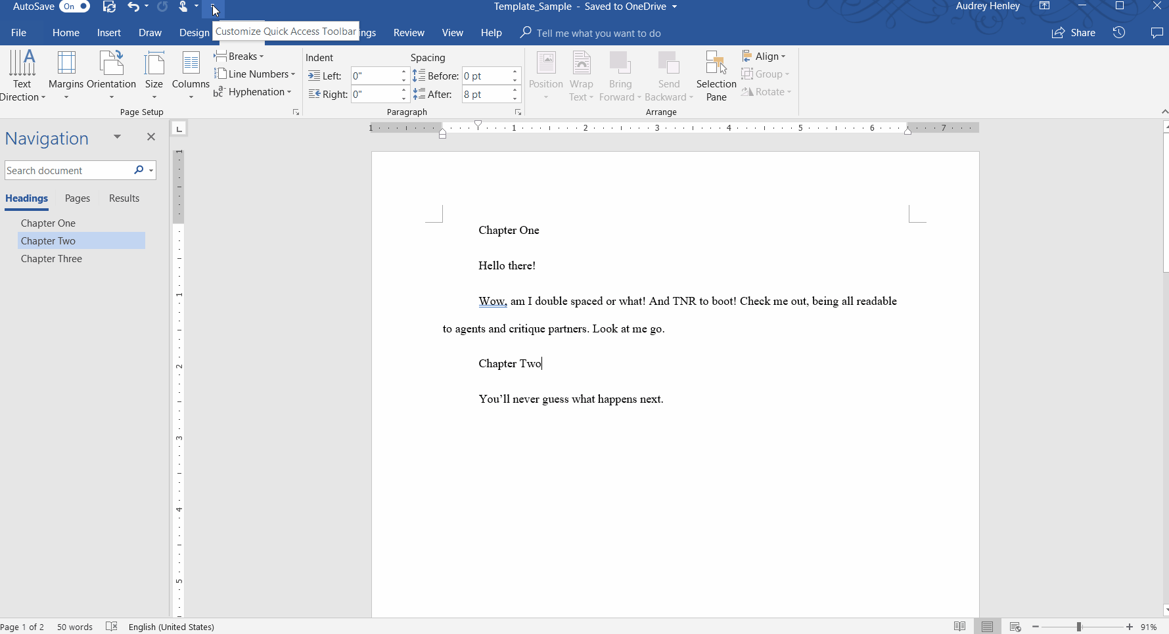Click the Redo icon in title bar
1169x634 pixels.
(x=162, y=7)
